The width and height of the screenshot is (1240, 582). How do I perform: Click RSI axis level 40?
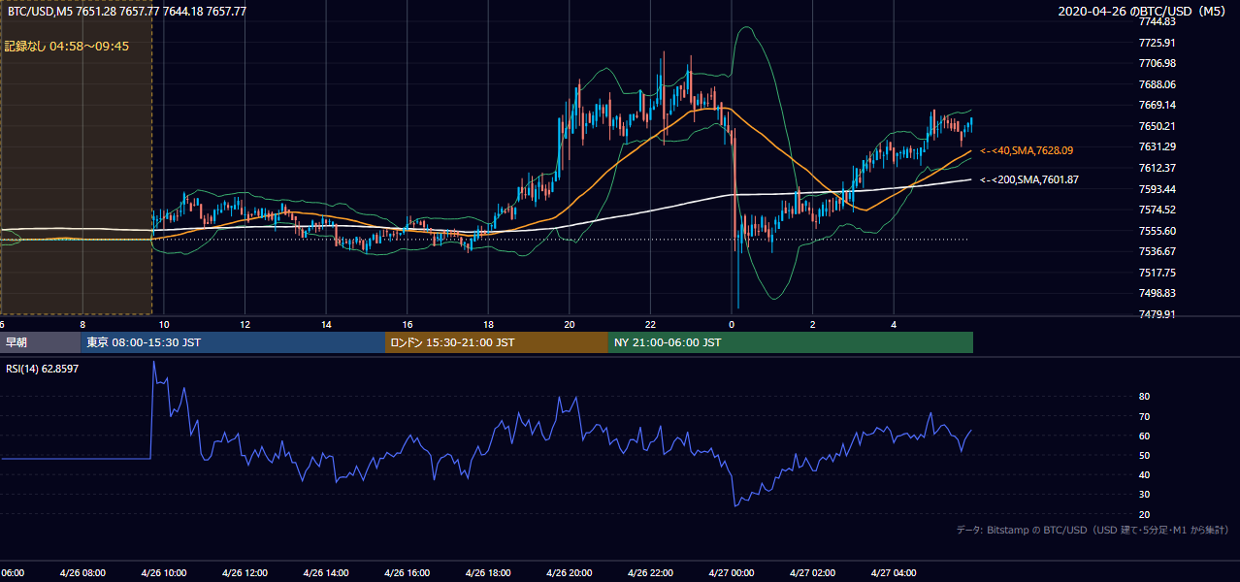coord(1144,475)
